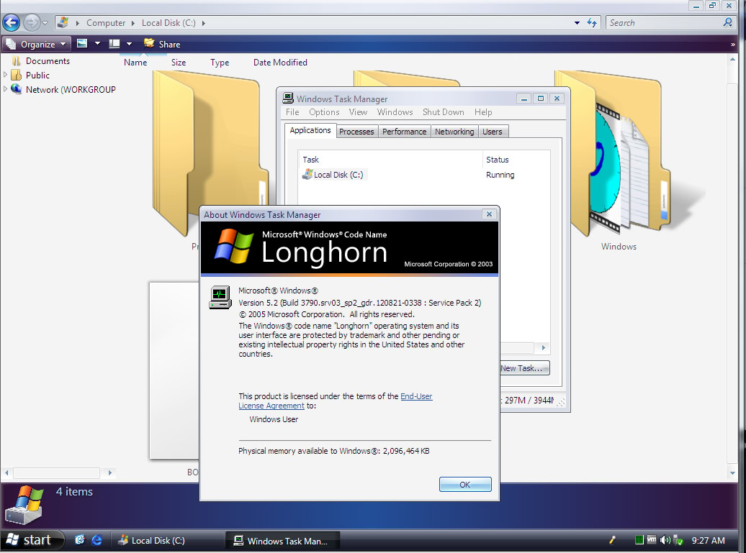This screenshot has height=553, width=746.
Task: Open the start menu
Action: click(x=32, y=540)
